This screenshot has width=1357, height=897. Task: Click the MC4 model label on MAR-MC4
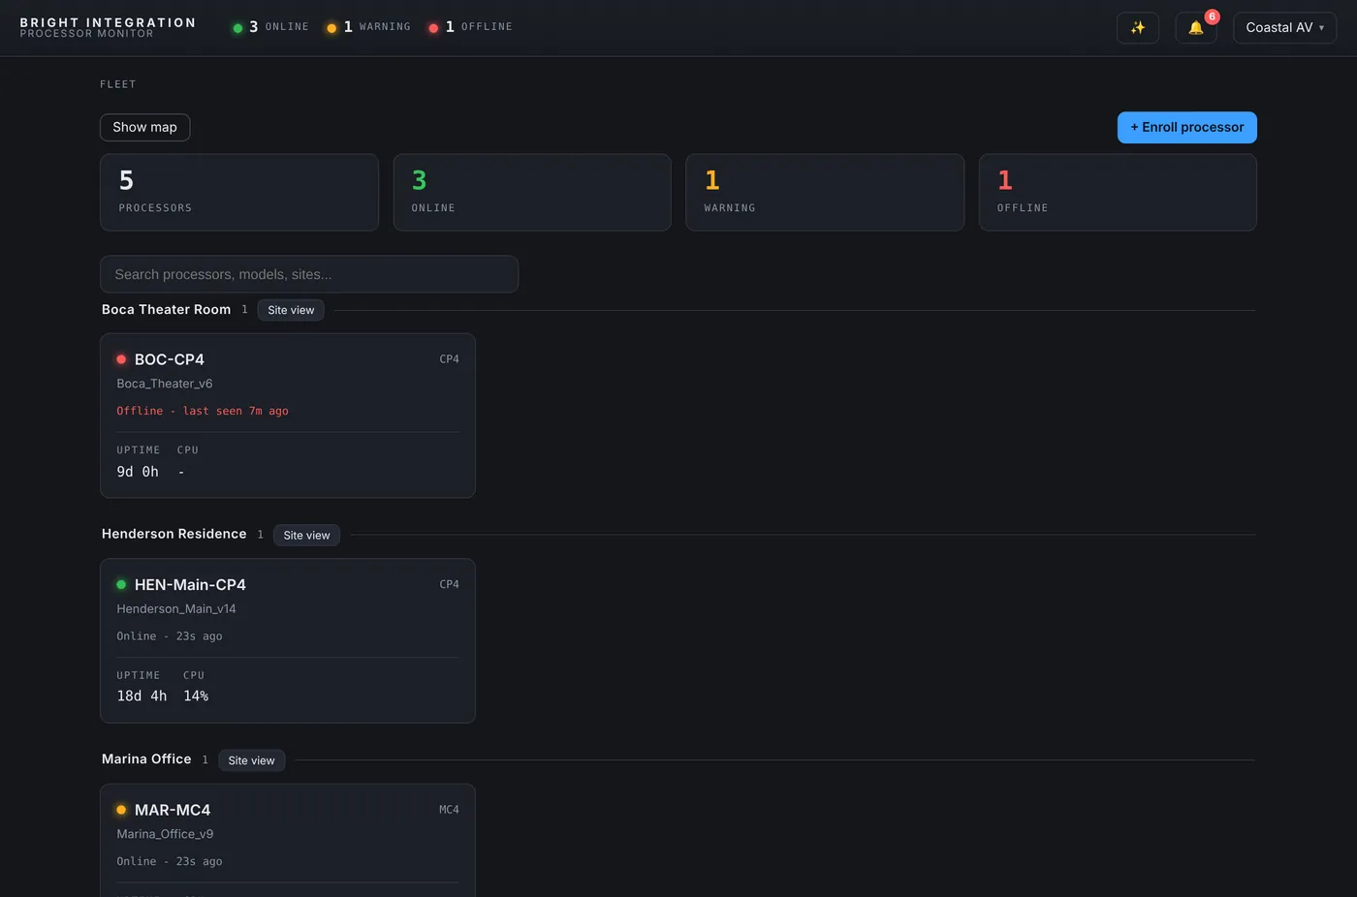pyautogui.click(x=449, y=810)
